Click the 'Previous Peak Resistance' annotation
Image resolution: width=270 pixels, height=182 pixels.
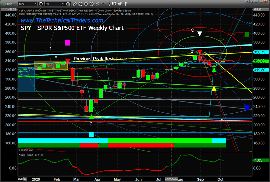[100, 59]
